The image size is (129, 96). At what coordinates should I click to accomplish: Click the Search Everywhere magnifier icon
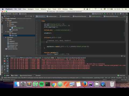tap(127, 14)
